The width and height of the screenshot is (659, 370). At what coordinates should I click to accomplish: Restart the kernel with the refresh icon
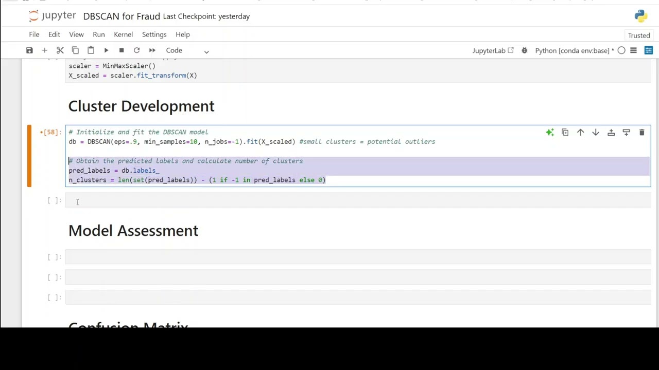coord(137,50)
